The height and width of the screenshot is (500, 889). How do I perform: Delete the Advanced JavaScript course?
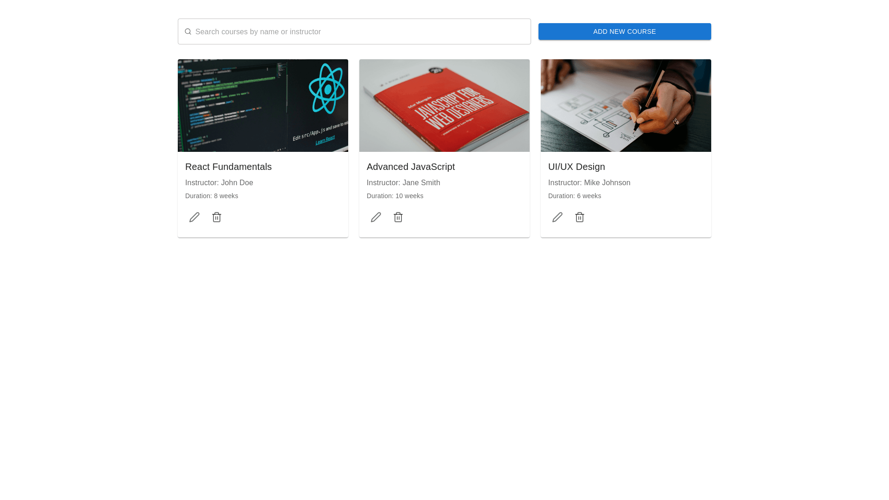[398, 217]
